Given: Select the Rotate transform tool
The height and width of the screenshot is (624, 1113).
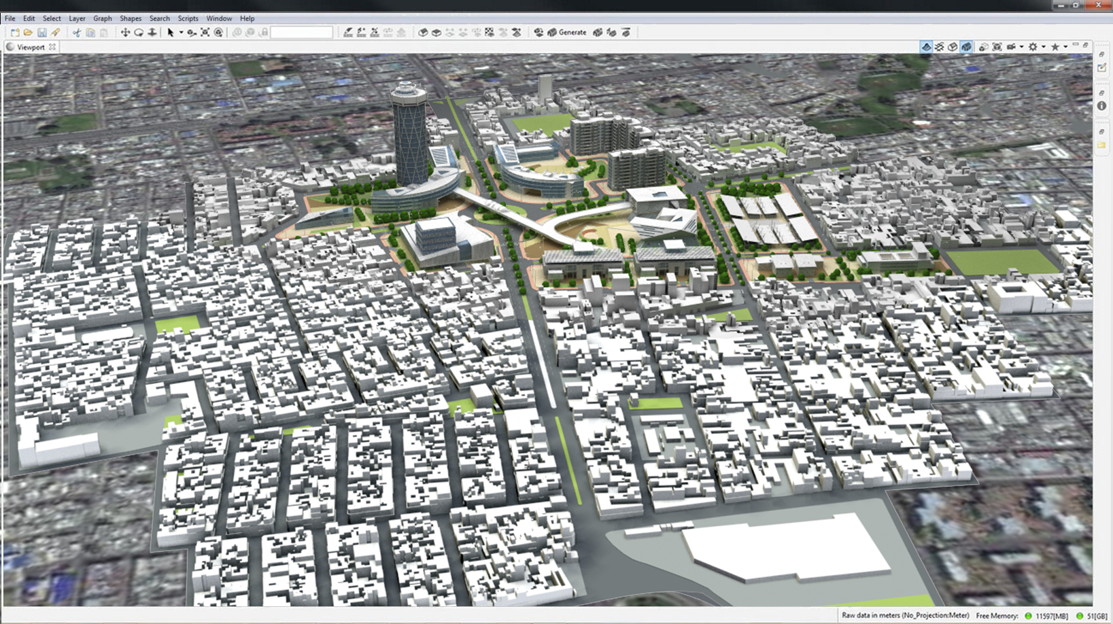Looking at the screenshot, I should 139,33.
